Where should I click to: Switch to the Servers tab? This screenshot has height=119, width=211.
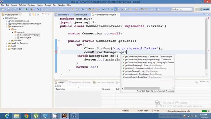(87, 82)
